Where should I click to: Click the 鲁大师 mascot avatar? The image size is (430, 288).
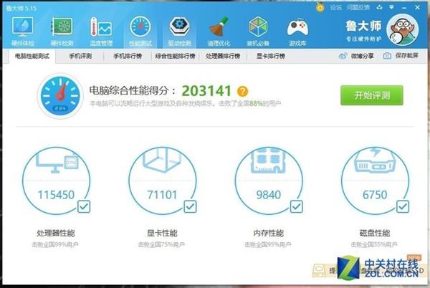pos(402,30)
